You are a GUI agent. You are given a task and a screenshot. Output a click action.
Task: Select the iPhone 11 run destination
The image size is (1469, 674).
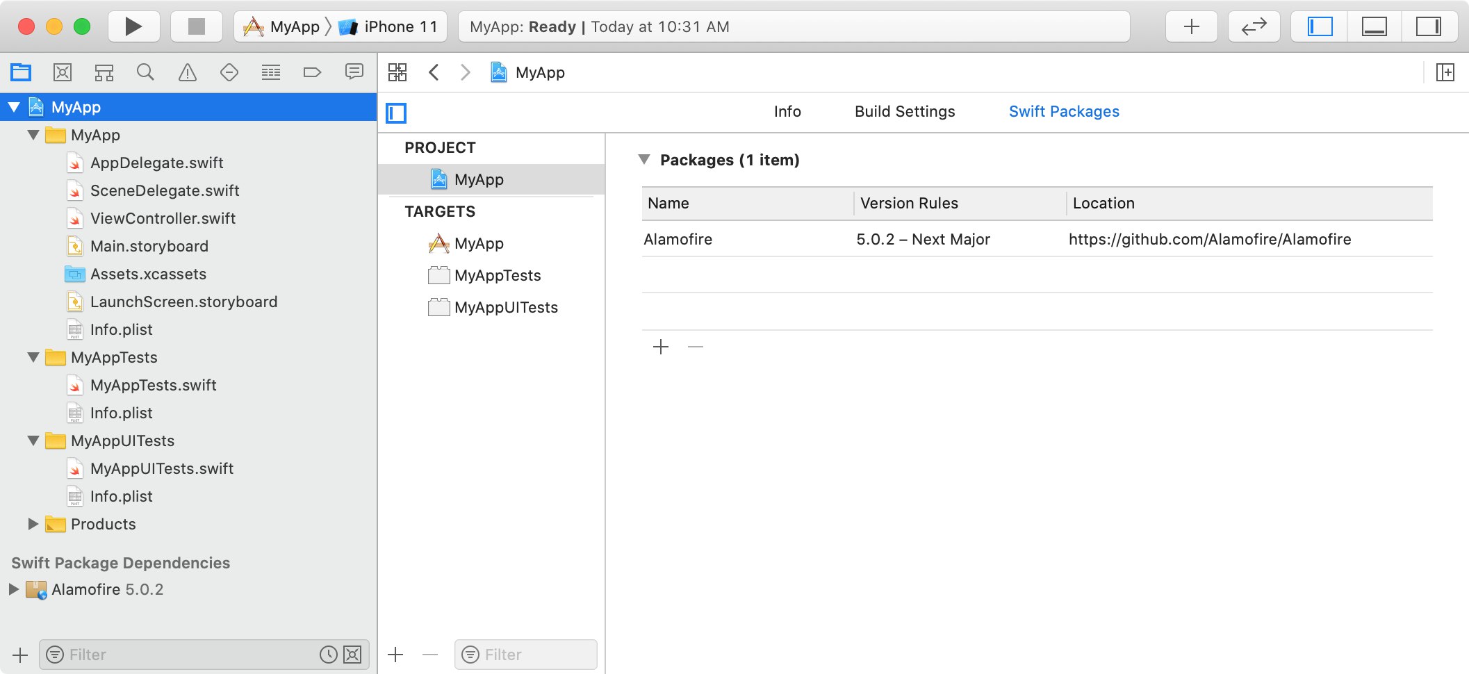(x=400, y=26)
